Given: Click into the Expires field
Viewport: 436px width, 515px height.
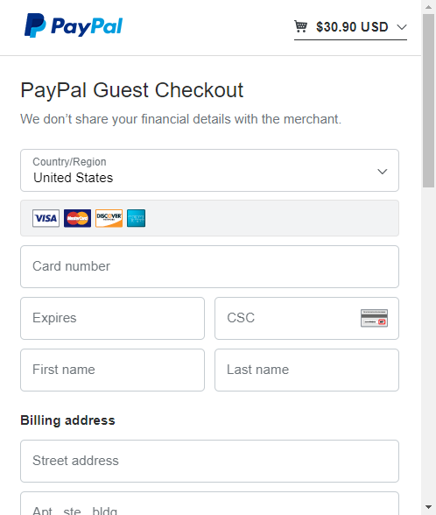Looking at the screenshot, I should click(112, 318).
